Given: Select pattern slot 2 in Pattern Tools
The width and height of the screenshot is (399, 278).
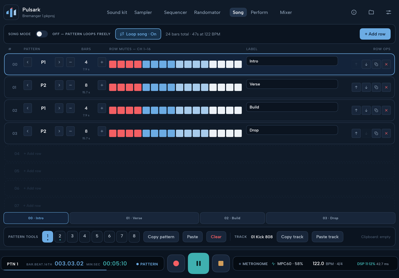Looking at the screenshot, I should point(60,237).
